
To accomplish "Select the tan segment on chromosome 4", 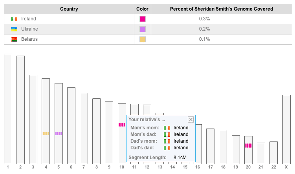I will point(46,134).
